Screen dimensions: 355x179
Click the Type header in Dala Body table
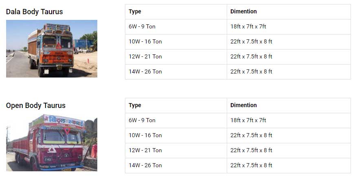pyautogui.click(x=135, y=12)
